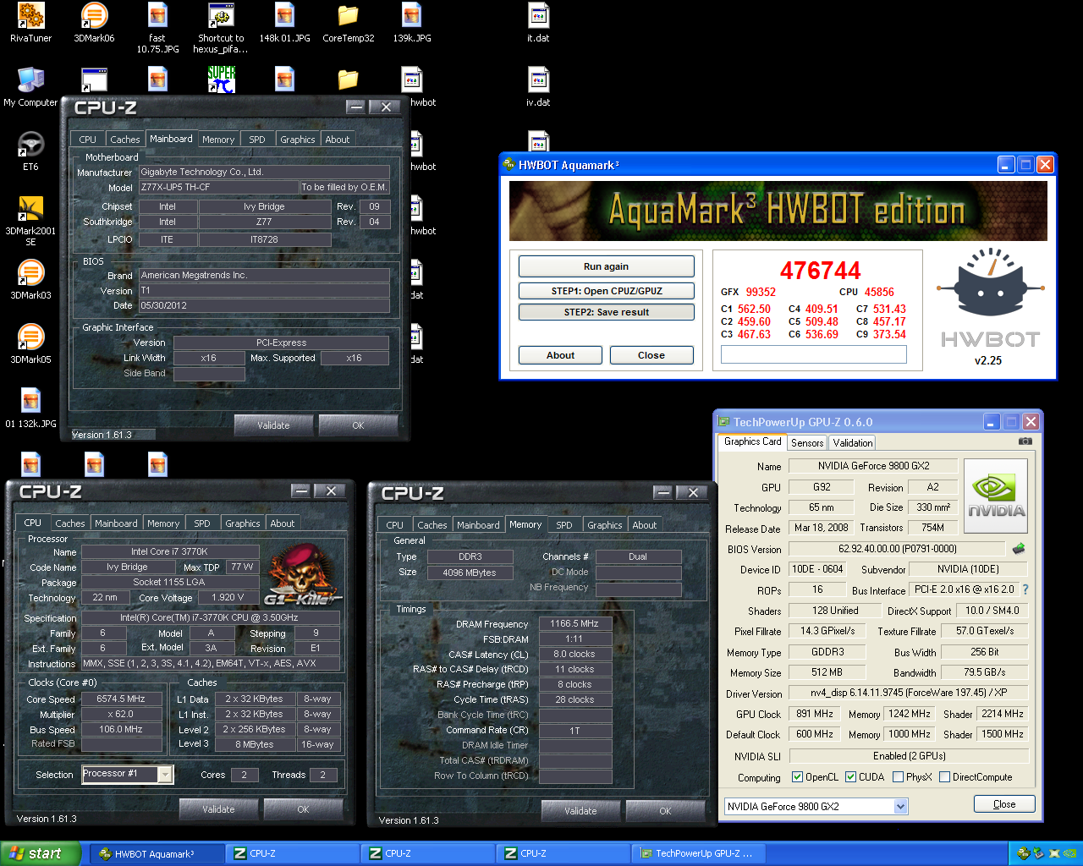
Task: Launch the ET6 desktop shortcut
Action: 30,151
